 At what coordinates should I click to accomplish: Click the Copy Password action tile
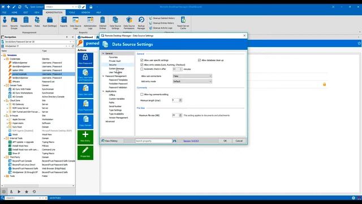click(x=85, y=106)
